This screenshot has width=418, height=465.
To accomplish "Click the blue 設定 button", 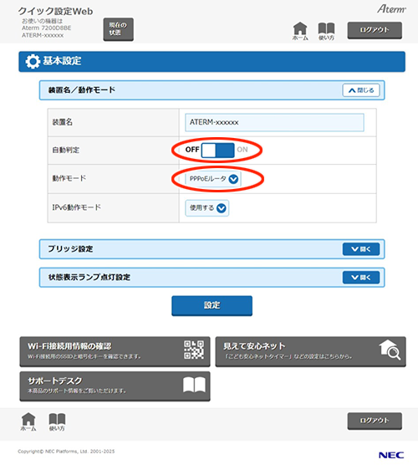I will [x=212, y=305].
